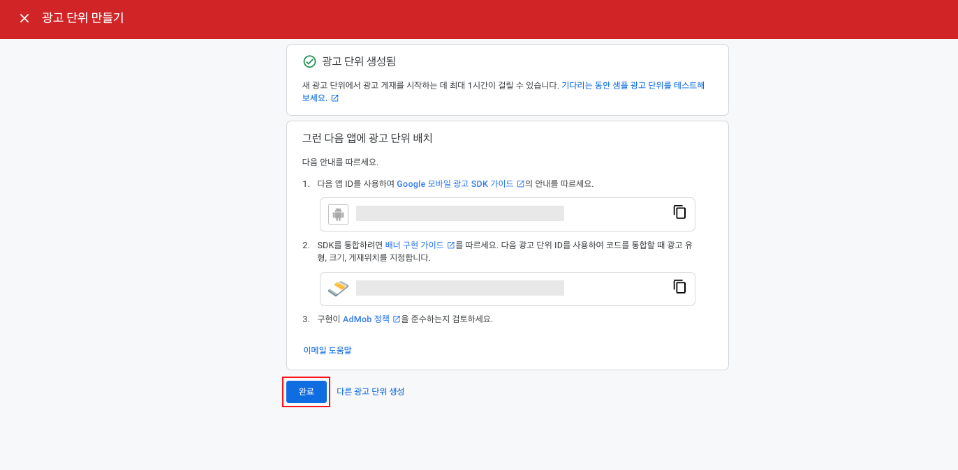Open Google 모바일 광고 SDK 가이드 link

tap(461, 184)
